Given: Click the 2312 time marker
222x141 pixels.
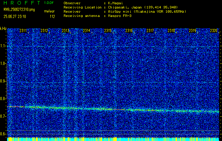Looking at the screenshot, I should click(44, 31).
